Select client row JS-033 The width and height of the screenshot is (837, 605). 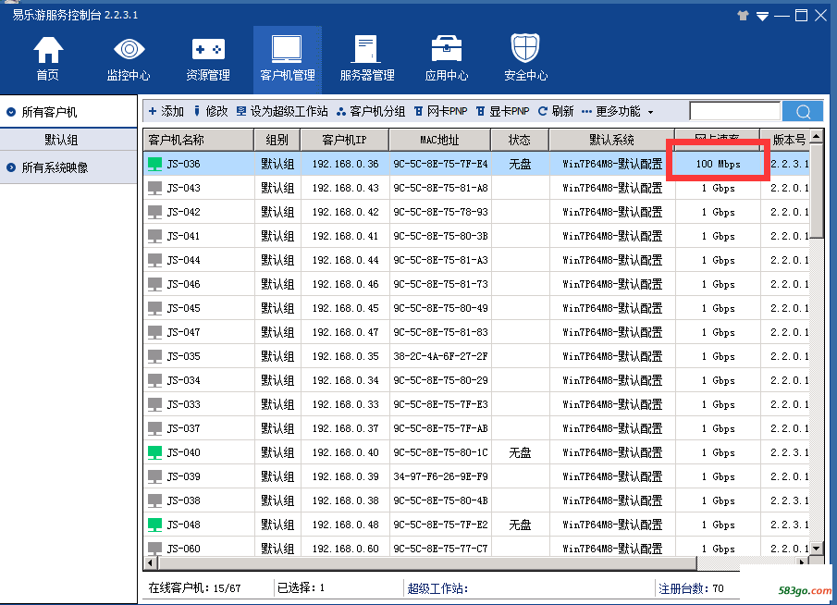476,404
